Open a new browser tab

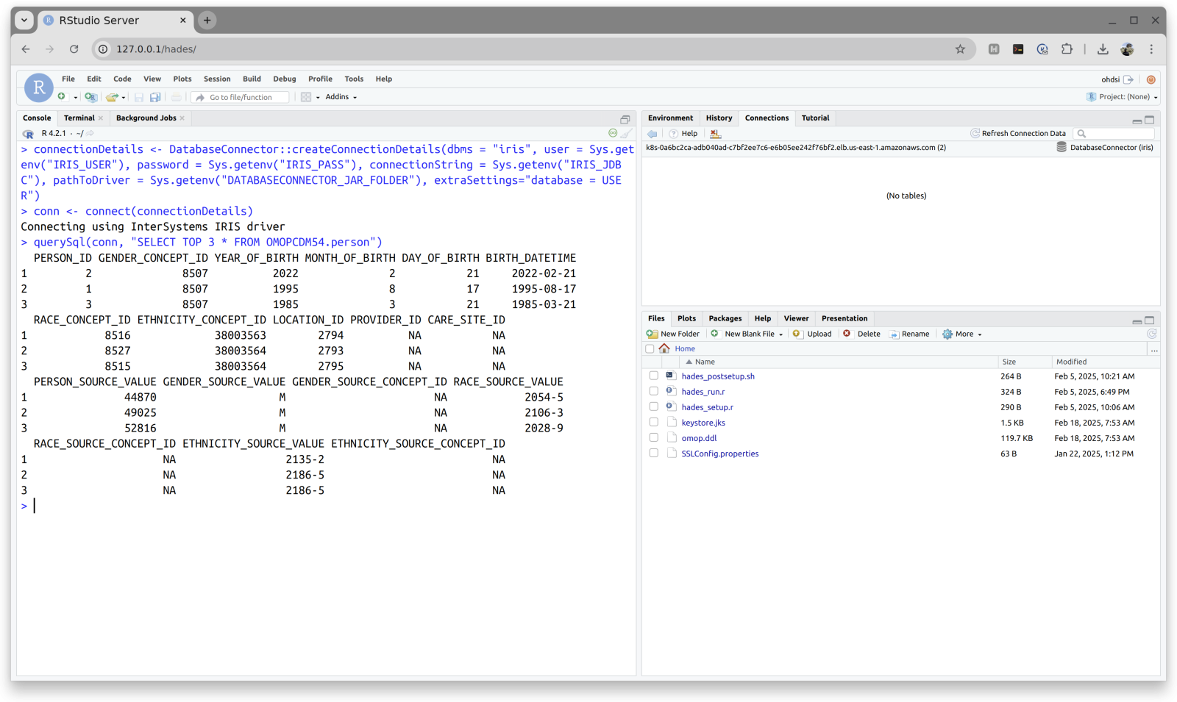pyautogui.click(x=207, y=21)
